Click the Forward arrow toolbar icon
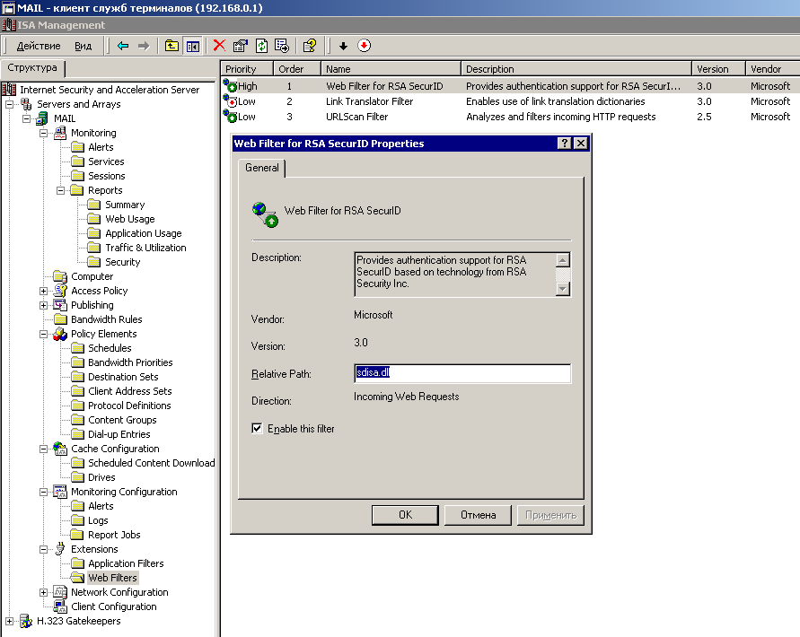Screen dimensions: 800x637 [144, 46]
